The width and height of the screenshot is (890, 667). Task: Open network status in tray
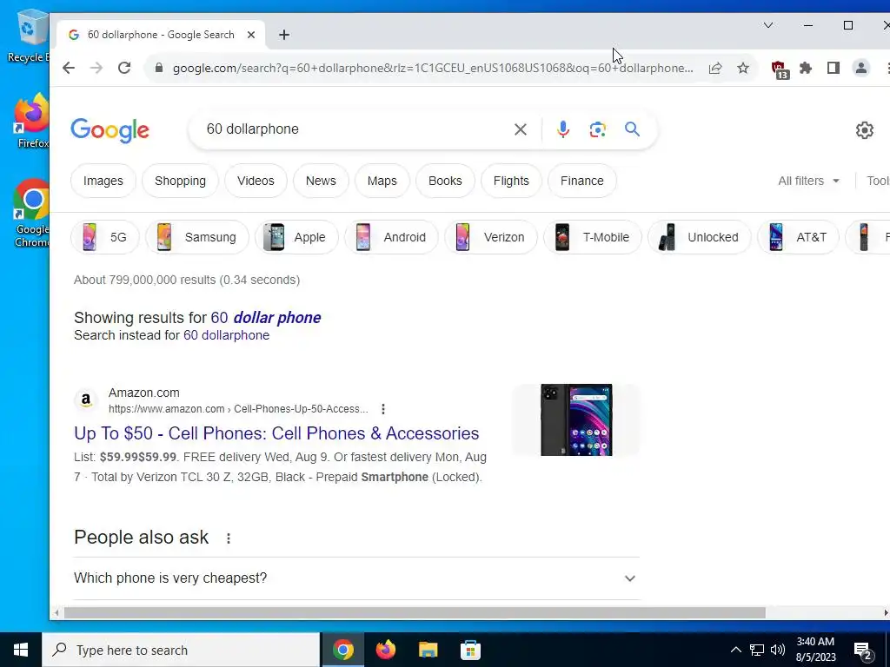757,650
